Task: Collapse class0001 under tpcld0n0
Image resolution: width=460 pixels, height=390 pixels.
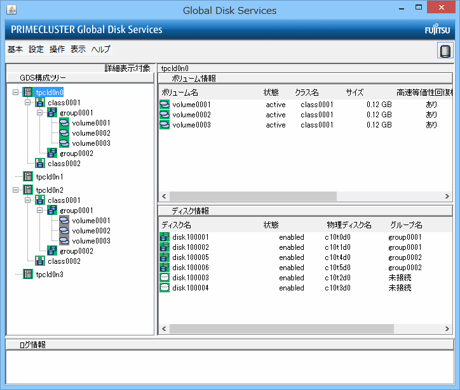Action: (x=27, y=103)
